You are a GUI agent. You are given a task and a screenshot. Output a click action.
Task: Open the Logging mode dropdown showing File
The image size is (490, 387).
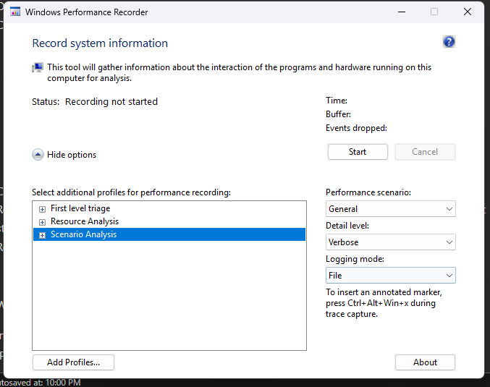tap(390, 275)
